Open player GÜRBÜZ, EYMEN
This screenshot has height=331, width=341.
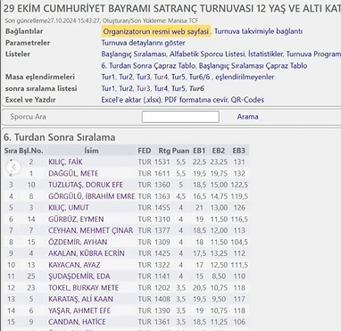[76, 219]
